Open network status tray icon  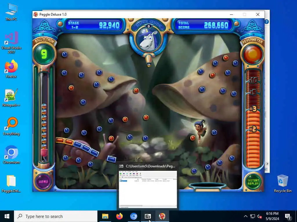coord(253,216)
